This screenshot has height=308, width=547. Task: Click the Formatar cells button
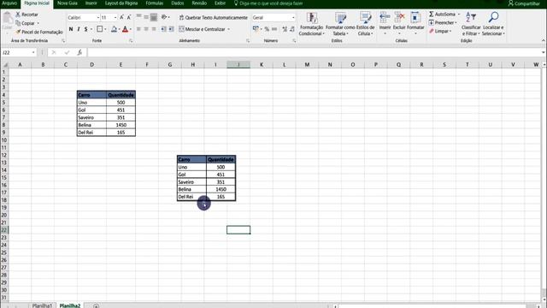415,24
